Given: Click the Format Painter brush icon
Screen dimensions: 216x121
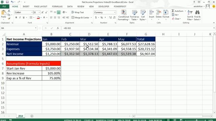Looking at the screenshot, I should pyautogui.click(x=9, y=18).
